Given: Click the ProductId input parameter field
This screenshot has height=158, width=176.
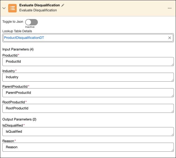Looking at the screenshot, I should click(88, 62).
